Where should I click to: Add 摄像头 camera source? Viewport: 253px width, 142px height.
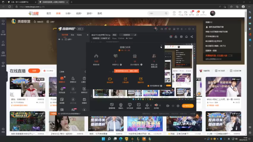(121, 106)
